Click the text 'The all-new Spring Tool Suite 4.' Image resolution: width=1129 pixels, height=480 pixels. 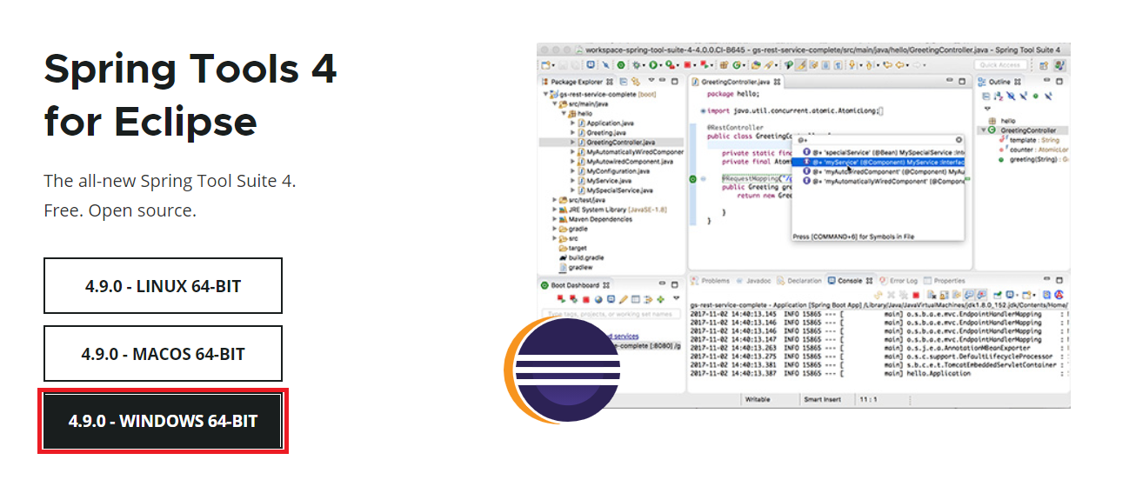point(170,182)
